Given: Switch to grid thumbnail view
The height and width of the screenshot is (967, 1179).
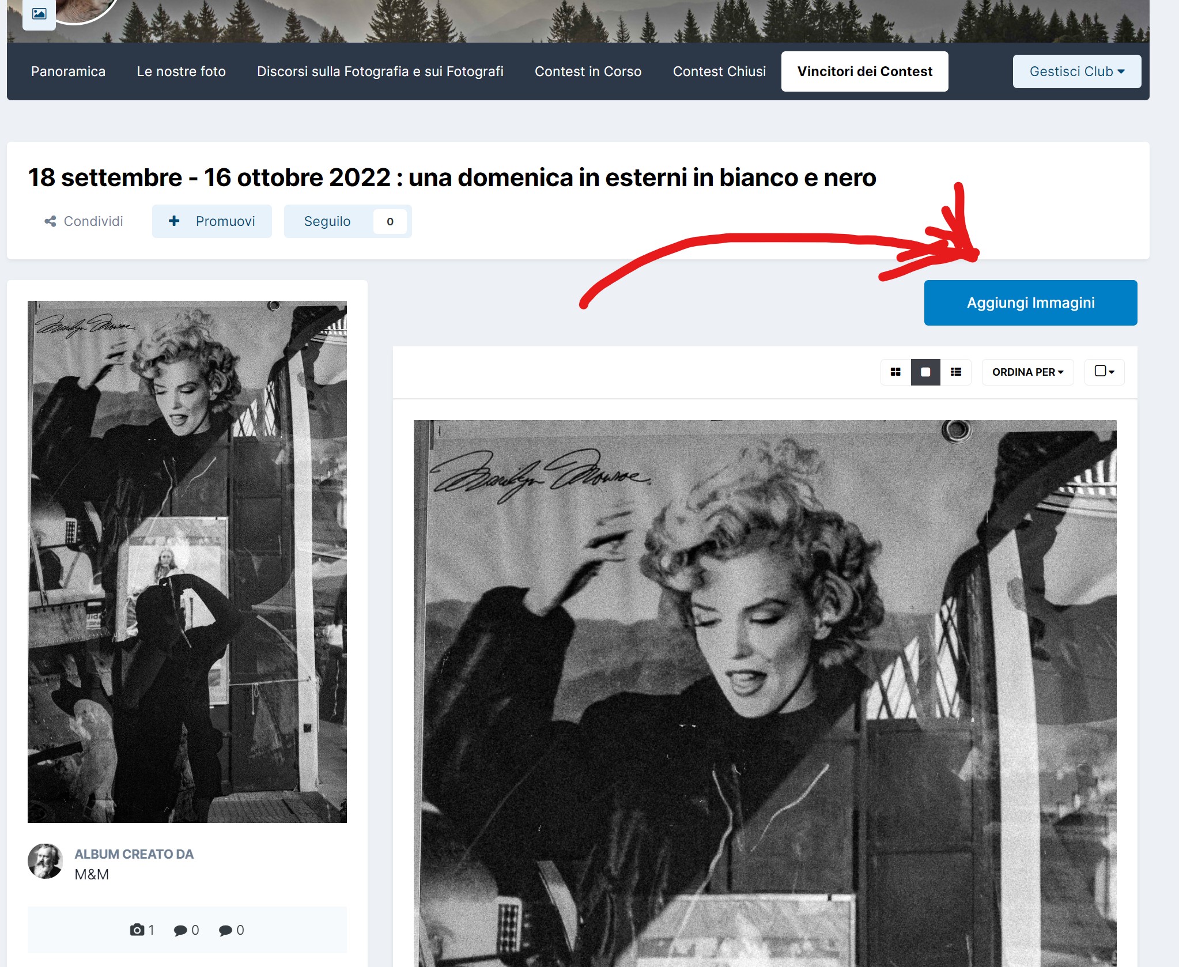Looking at the screenshot, I should (895, 372).
